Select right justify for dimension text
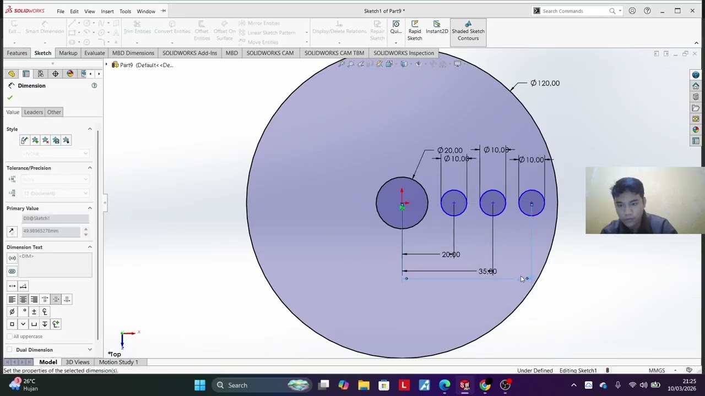The image size is (705, 396). (x=34, y=299)
